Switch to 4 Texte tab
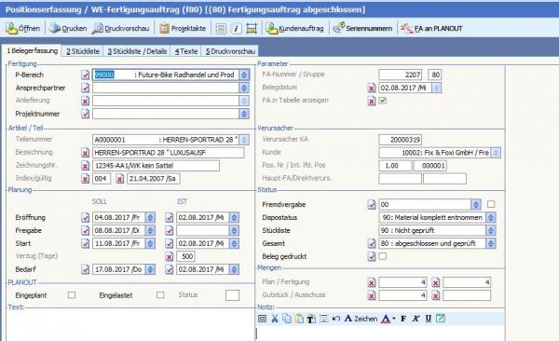This screenshot has height=341, width=559. pyautogui.click(x=186, y=51)
